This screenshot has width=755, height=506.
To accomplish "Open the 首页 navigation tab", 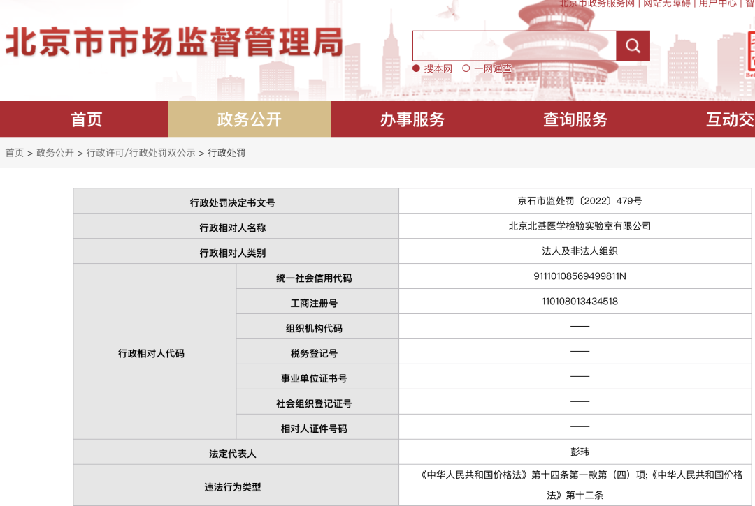I will pyautogui.click(x=85, y=119).
